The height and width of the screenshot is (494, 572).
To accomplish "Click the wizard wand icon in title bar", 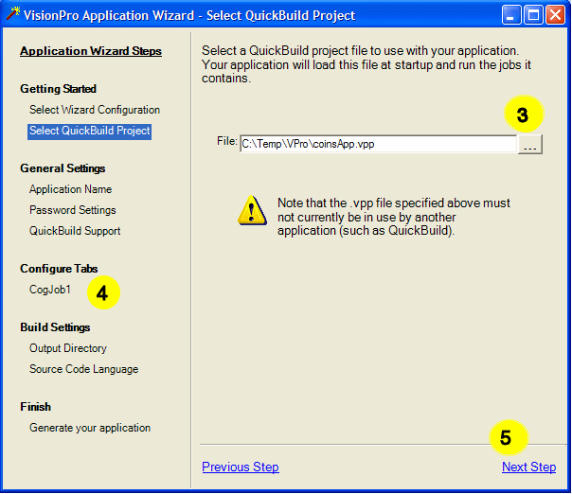I will click(x=12, y=14).
